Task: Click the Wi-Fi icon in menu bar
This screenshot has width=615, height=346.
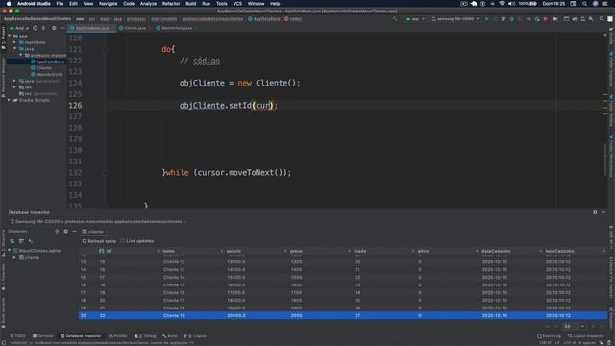Action: (502, 4)
